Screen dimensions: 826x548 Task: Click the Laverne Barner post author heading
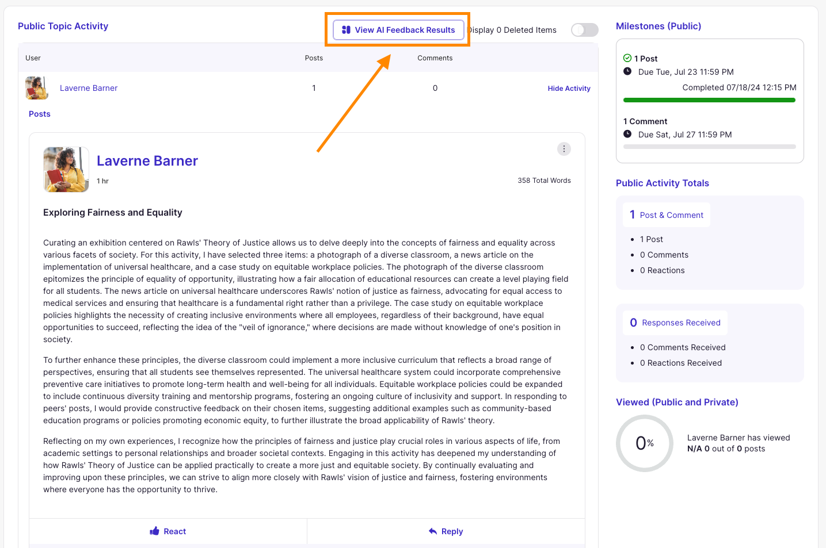pos(147,161)
